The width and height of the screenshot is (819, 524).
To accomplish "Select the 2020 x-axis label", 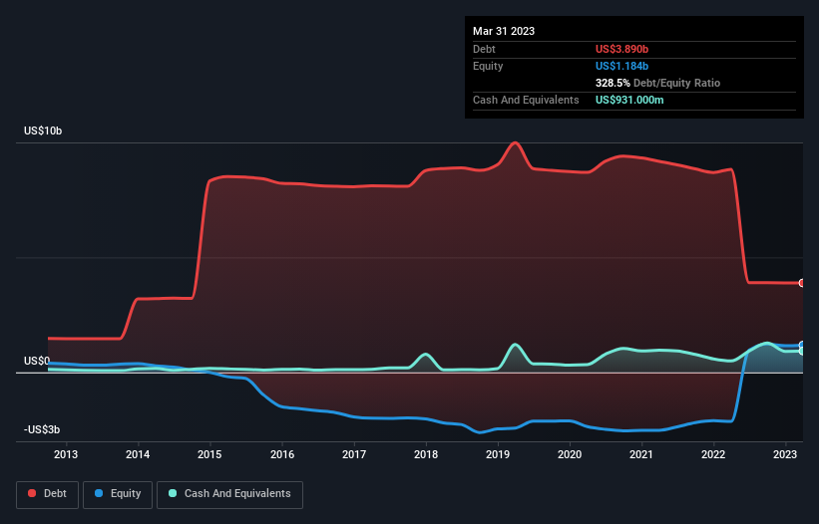I will click(x=570, y=454).
